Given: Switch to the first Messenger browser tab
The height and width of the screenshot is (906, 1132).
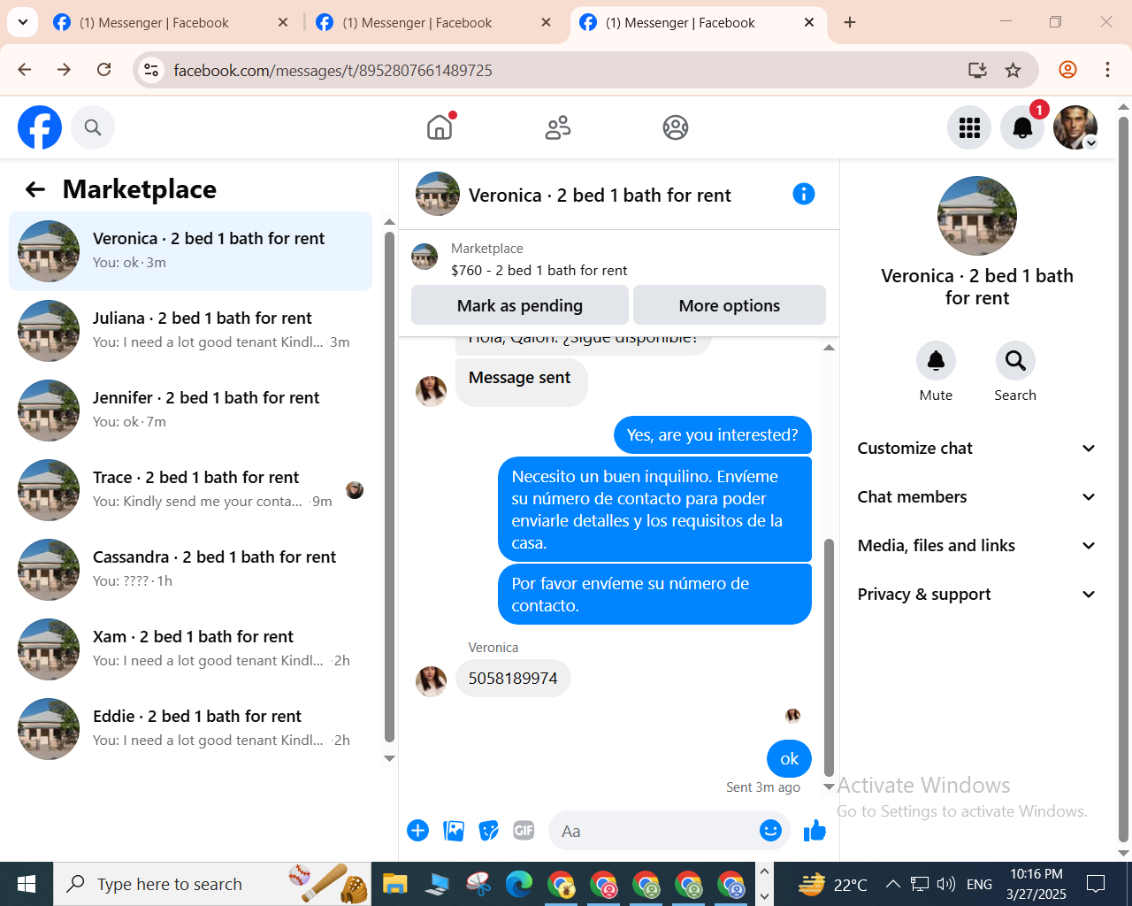Looking at the screenshot, I should [x=170, y=22].
